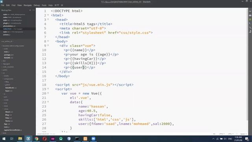Image resolution: width=252 pixels, height=142 pixels.
Task: Open the Help menu
Action: point(50,5)
